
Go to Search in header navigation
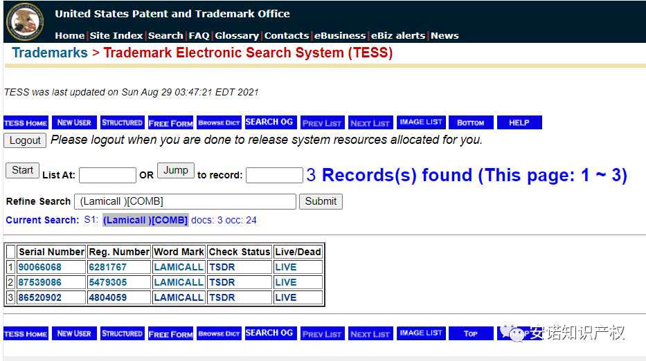tap(165, 36)
